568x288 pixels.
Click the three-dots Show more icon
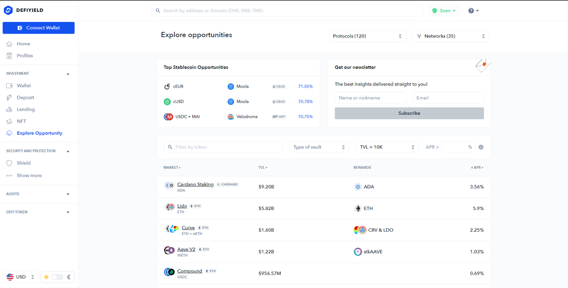(x=9, y=175)
